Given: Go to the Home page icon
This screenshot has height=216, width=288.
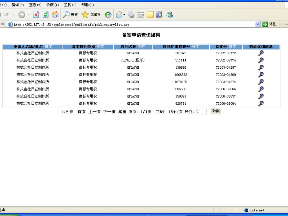Looking at the screenshot, I should coord(55,15).
